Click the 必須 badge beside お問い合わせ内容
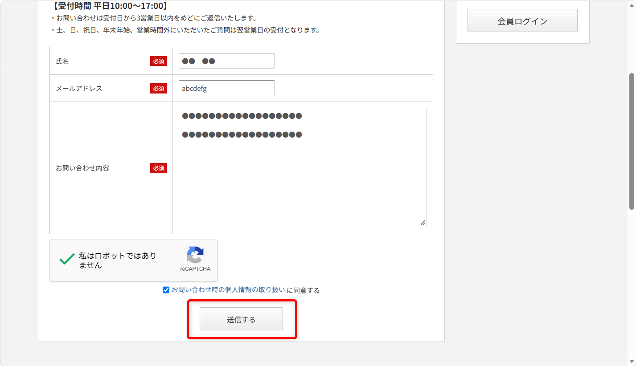Image resolution: width=636 pixels, height=366 pixels. click(x=159, y=168)
